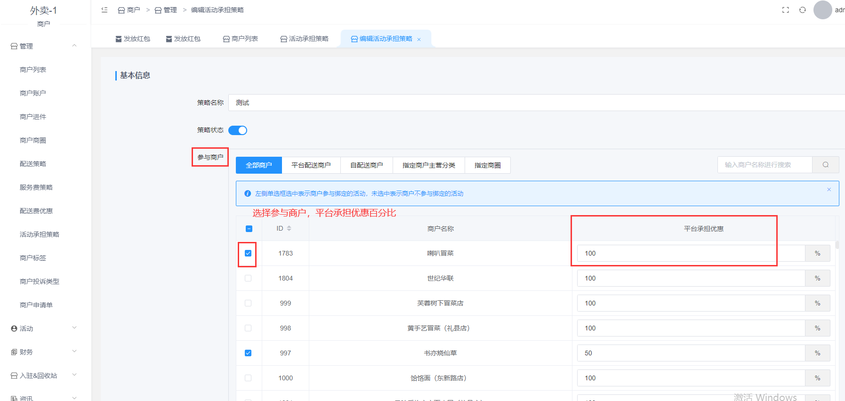Select the 指定商户主营分类 filter
This screenshot has height=401, width=845.
(429, 165)
